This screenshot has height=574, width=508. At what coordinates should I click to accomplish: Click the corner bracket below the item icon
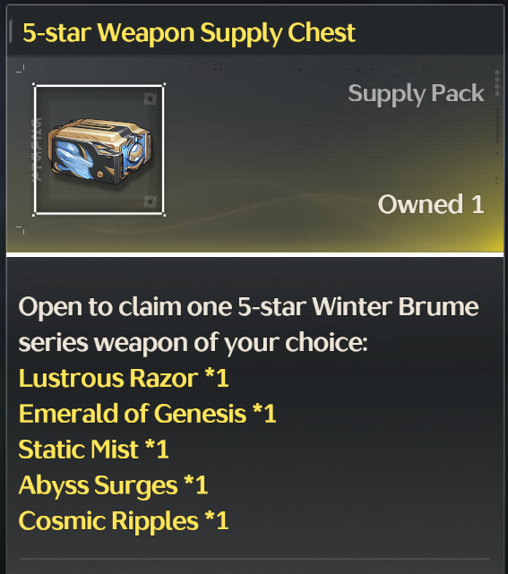21,230
